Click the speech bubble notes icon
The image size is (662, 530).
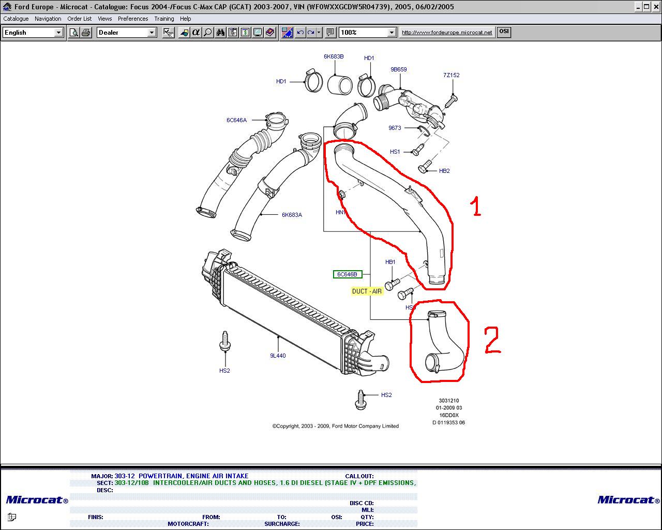coord(330,33)
